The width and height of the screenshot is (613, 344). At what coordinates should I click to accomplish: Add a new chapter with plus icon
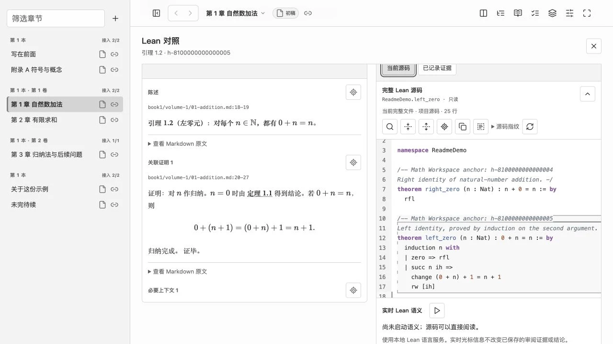coord(115,18)
